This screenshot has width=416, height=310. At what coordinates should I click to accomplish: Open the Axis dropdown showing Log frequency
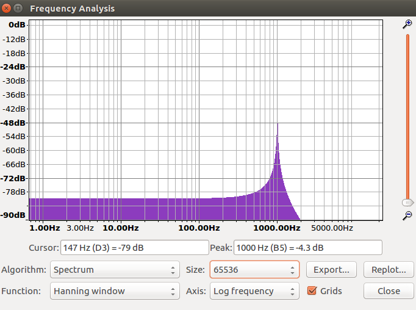click(254, 291)
